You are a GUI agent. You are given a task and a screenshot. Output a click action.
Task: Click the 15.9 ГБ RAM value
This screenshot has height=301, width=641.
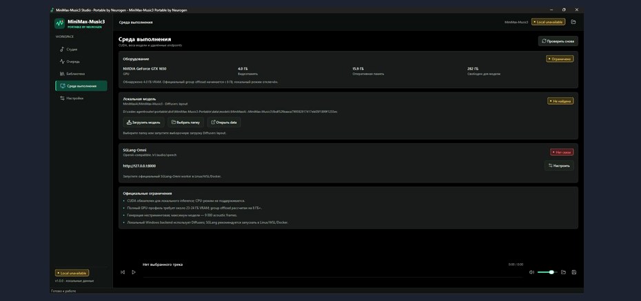click(x=358, y=69)
